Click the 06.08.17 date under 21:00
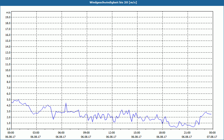This screenshot has width=224, height=140. coord(187,137)
